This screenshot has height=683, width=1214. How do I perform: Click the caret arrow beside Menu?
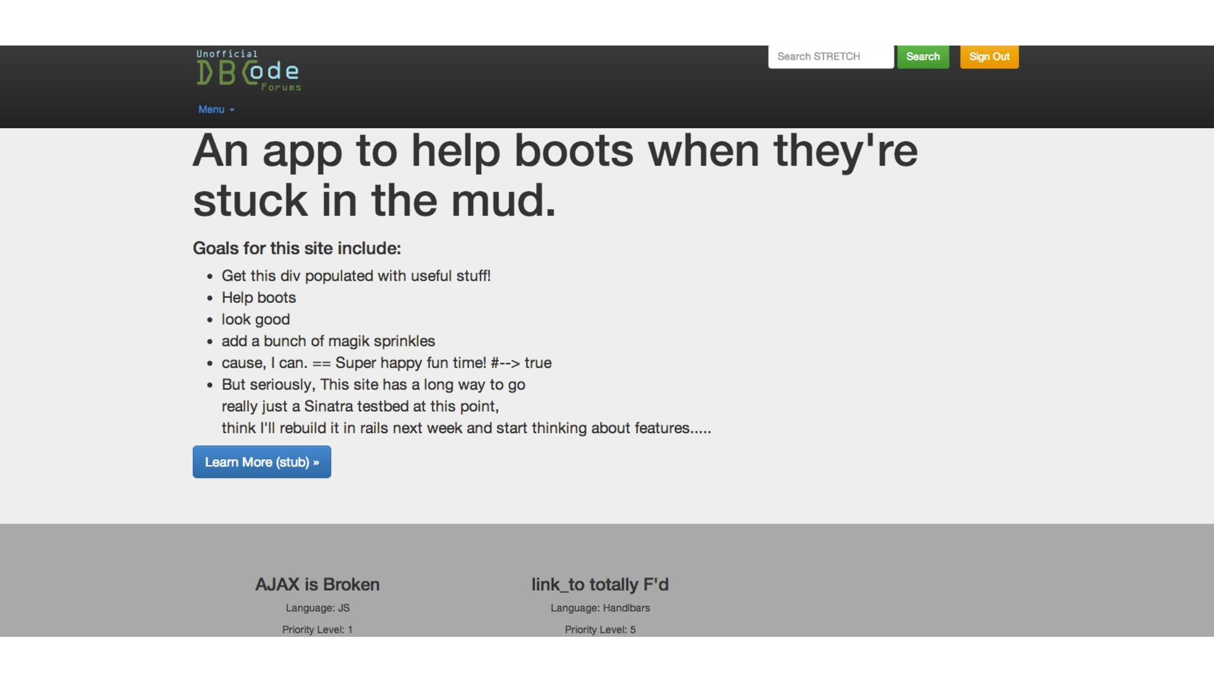[232, 110]
